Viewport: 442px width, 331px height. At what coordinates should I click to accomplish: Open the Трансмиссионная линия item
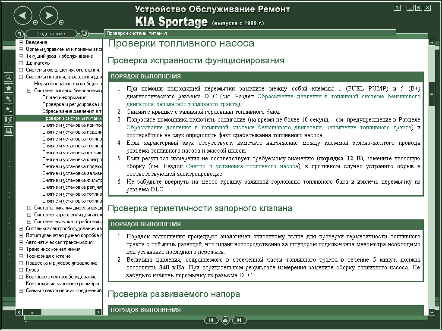[53, 249]
